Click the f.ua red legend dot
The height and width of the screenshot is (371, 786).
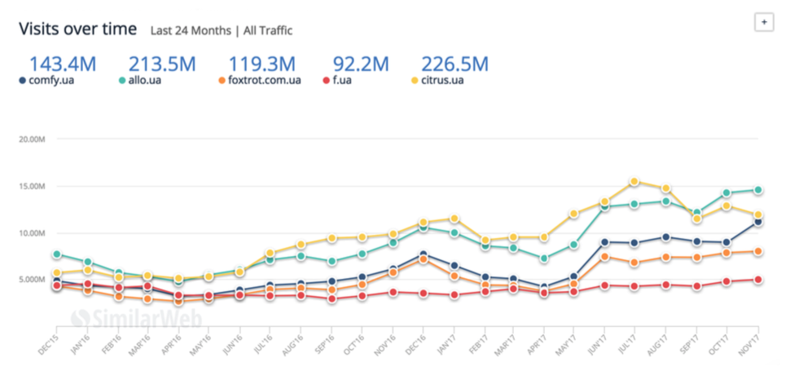point(326,81)
